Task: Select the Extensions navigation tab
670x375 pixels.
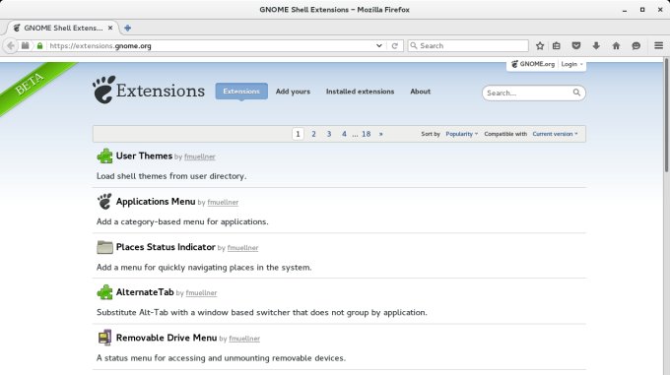Action: click(x=241, y=92)
